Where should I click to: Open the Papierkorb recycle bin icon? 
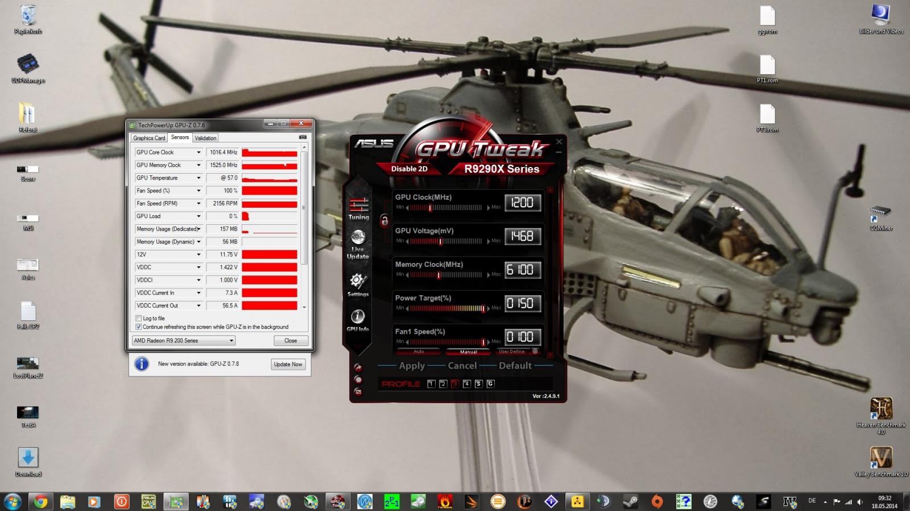[x=28, y=19]
